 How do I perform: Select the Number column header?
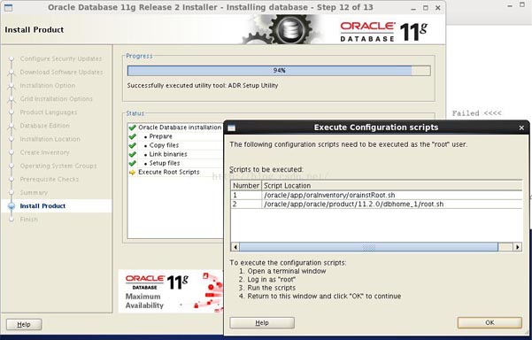point(246,186)
